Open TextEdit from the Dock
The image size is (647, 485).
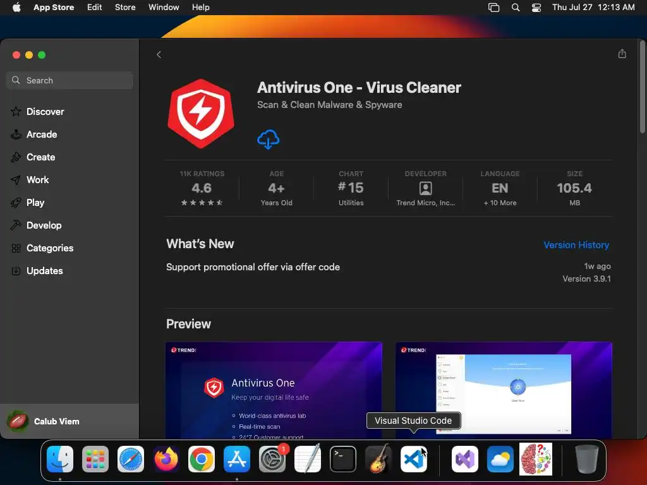(x=308, y=459)
